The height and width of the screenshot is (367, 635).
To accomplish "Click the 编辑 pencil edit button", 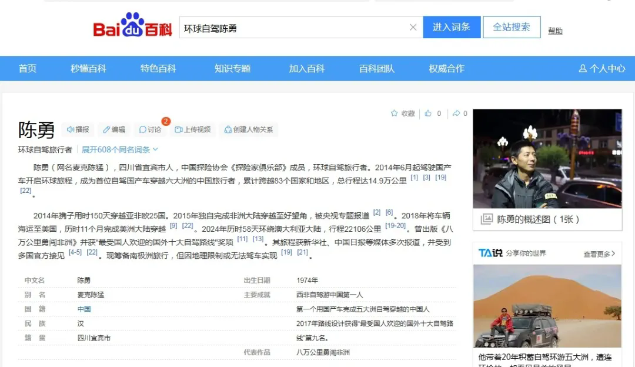I will (x=114, y=129).
